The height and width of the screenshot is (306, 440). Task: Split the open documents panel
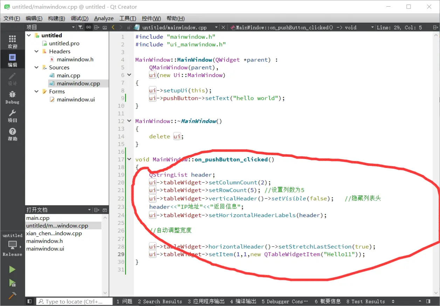[97, 210]
